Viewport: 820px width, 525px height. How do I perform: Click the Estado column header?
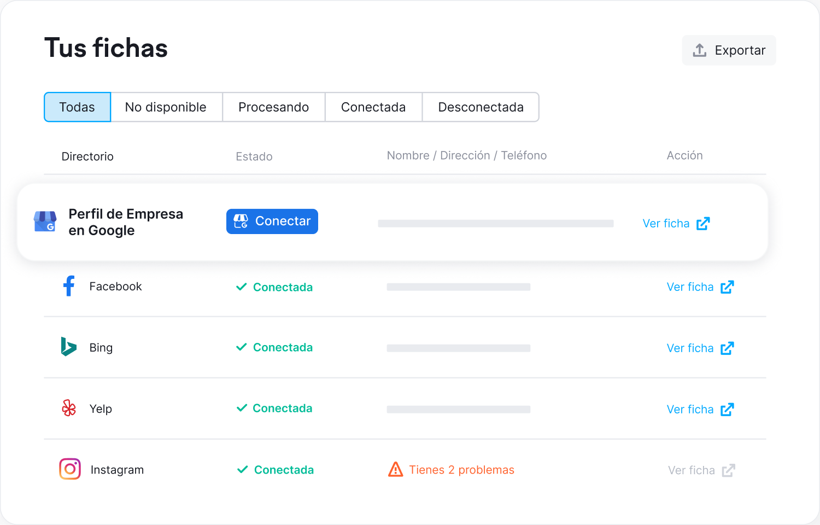tap(254, 156)
